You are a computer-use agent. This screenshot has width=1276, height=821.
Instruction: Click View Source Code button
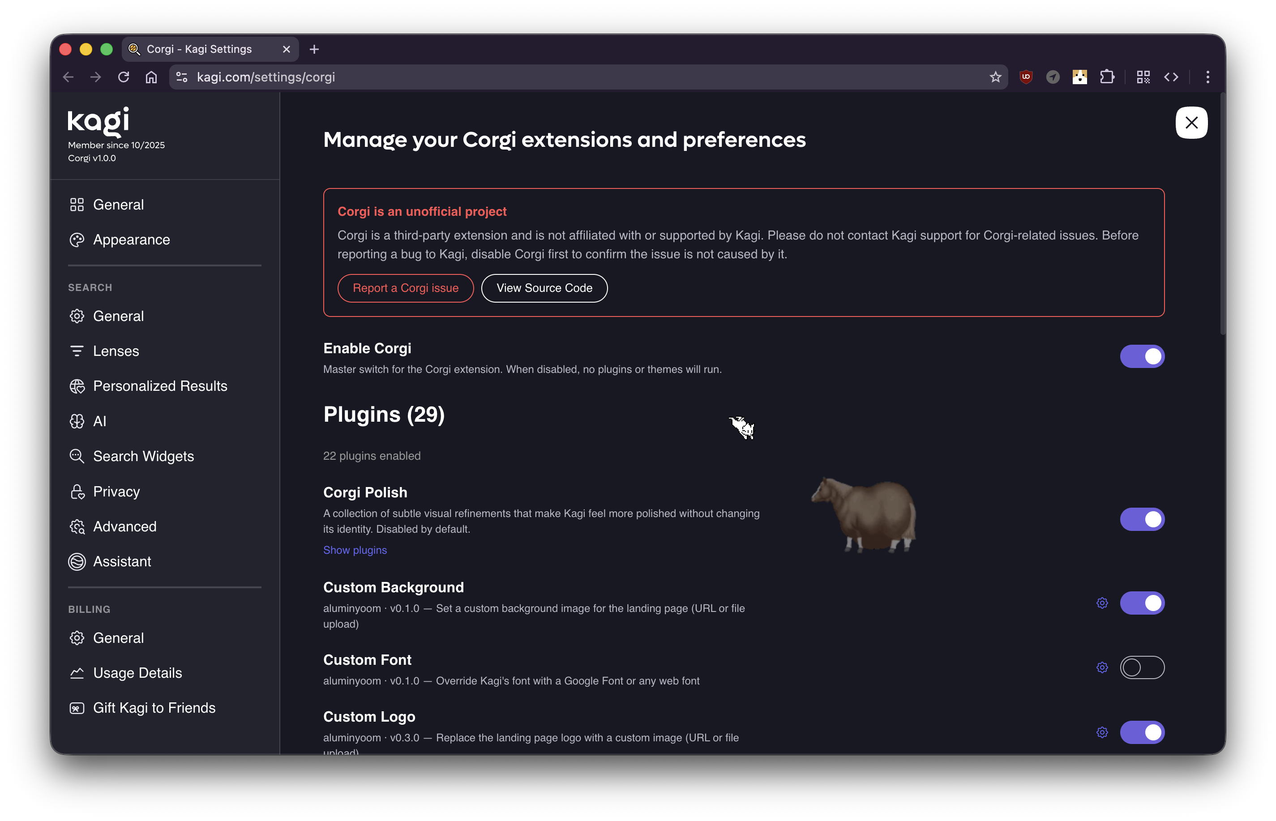click(544, 288)
